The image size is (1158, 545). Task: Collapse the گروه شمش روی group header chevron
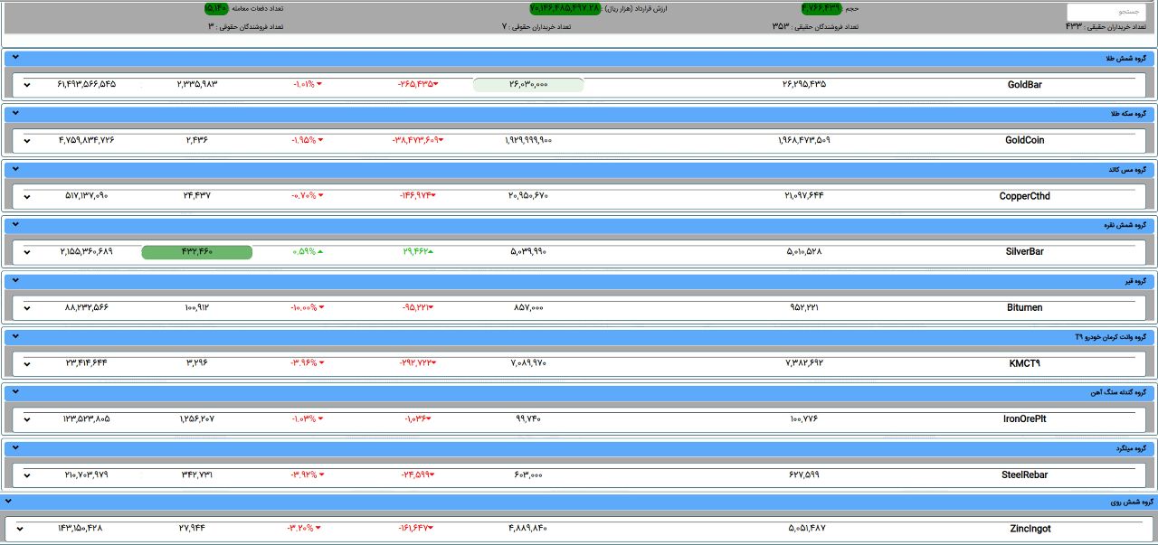point(9,501)
